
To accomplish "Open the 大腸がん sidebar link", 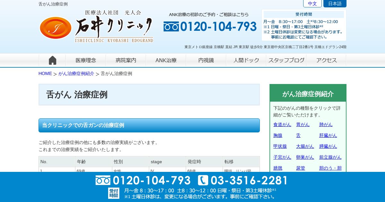I will [305, 146].
